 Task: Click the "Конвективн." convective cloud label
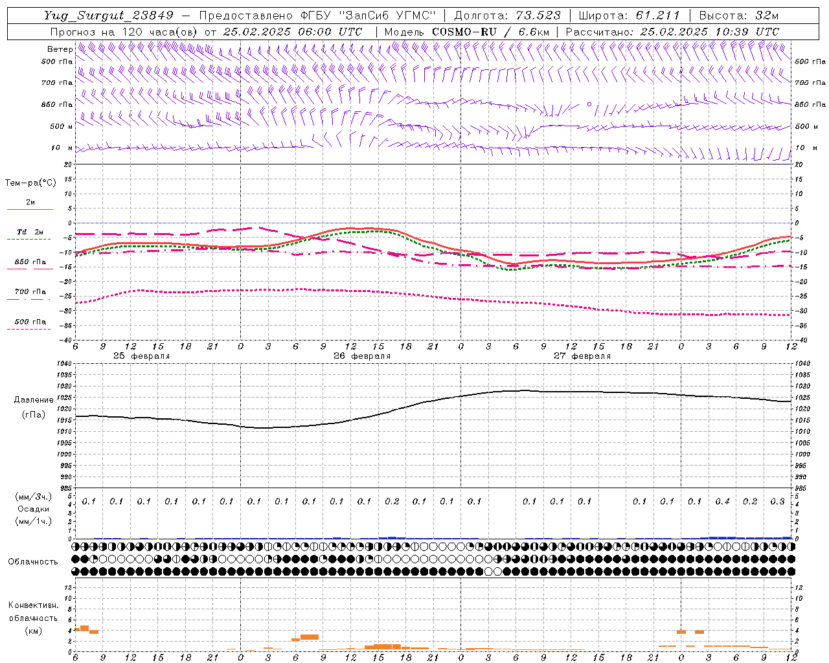pos(33,605)
